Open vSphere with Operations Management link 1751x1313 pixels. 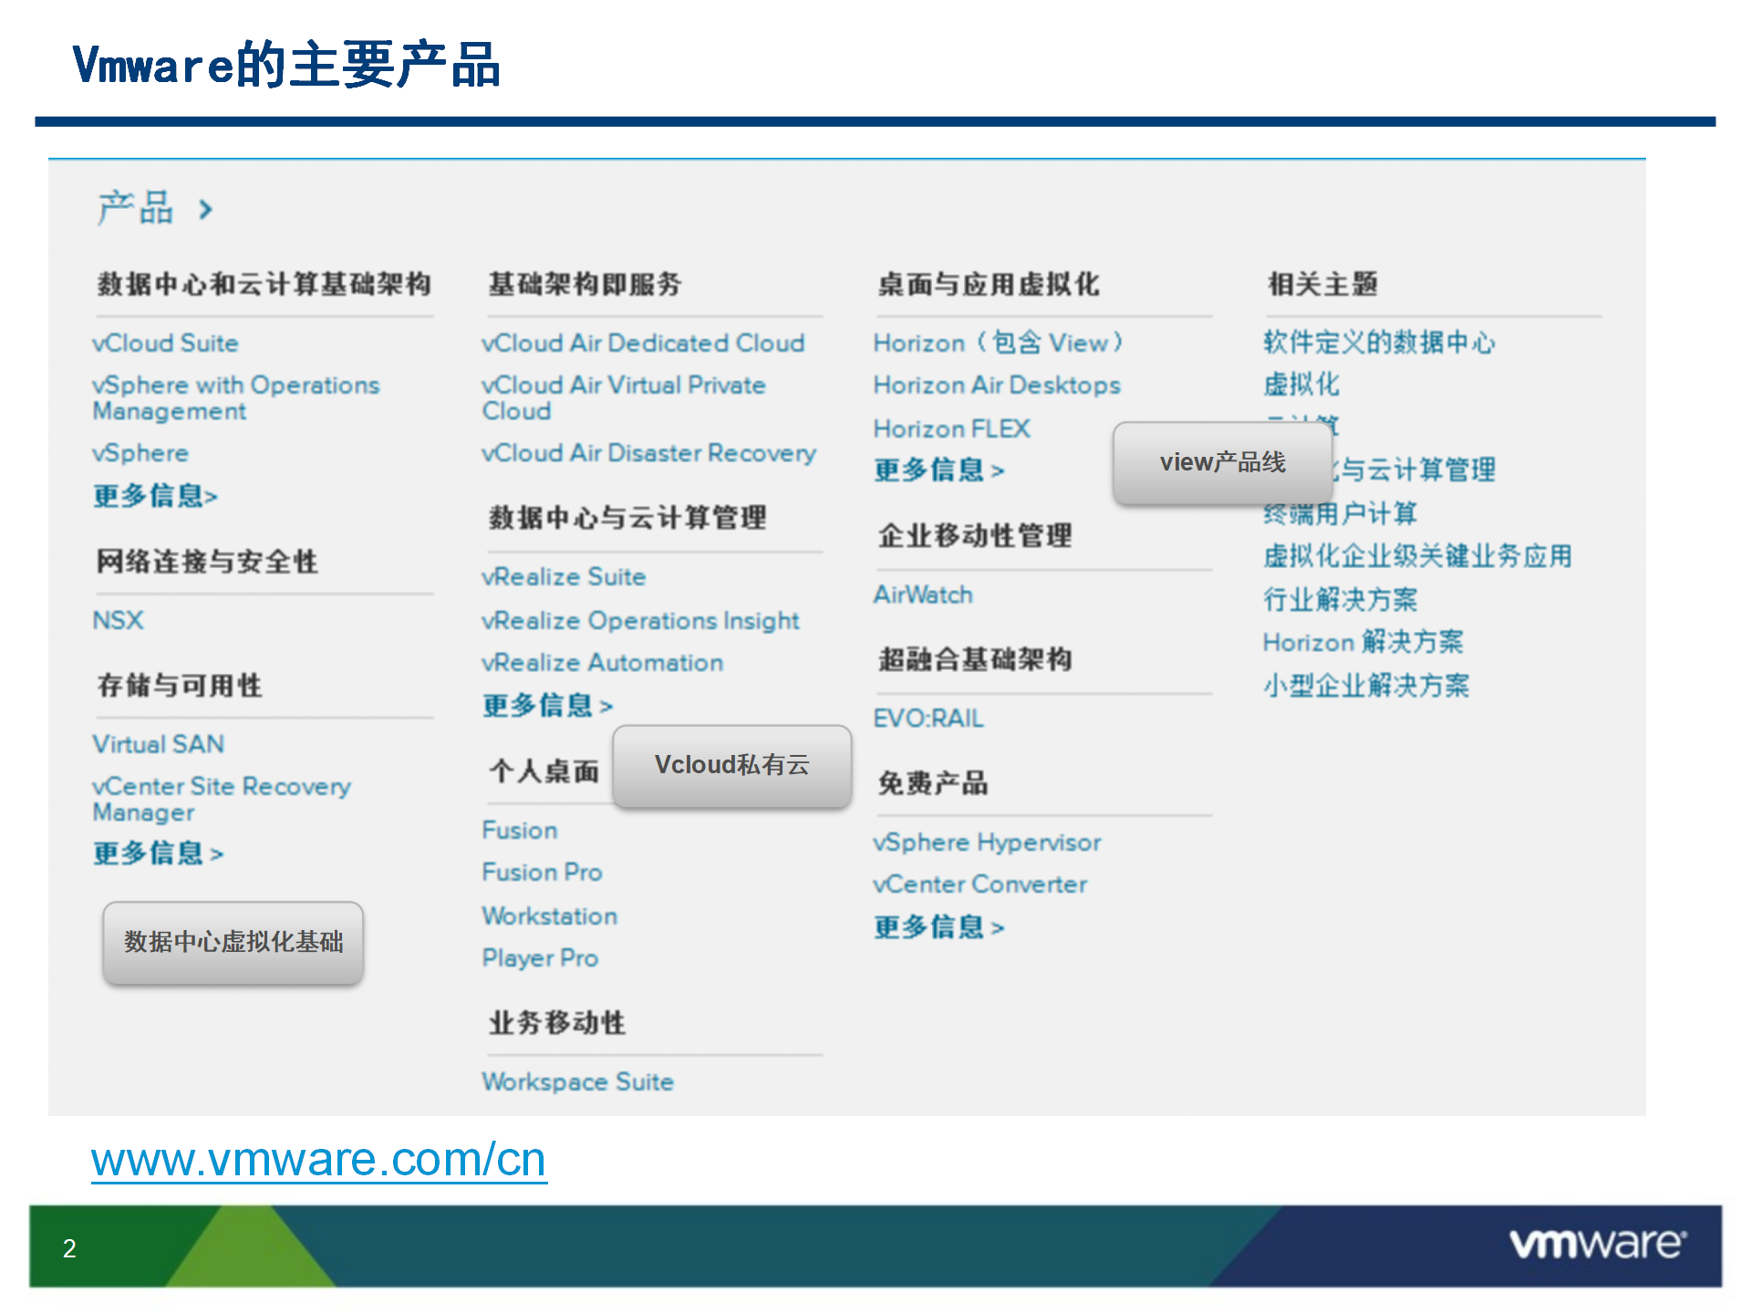click(x=235, y=398)
